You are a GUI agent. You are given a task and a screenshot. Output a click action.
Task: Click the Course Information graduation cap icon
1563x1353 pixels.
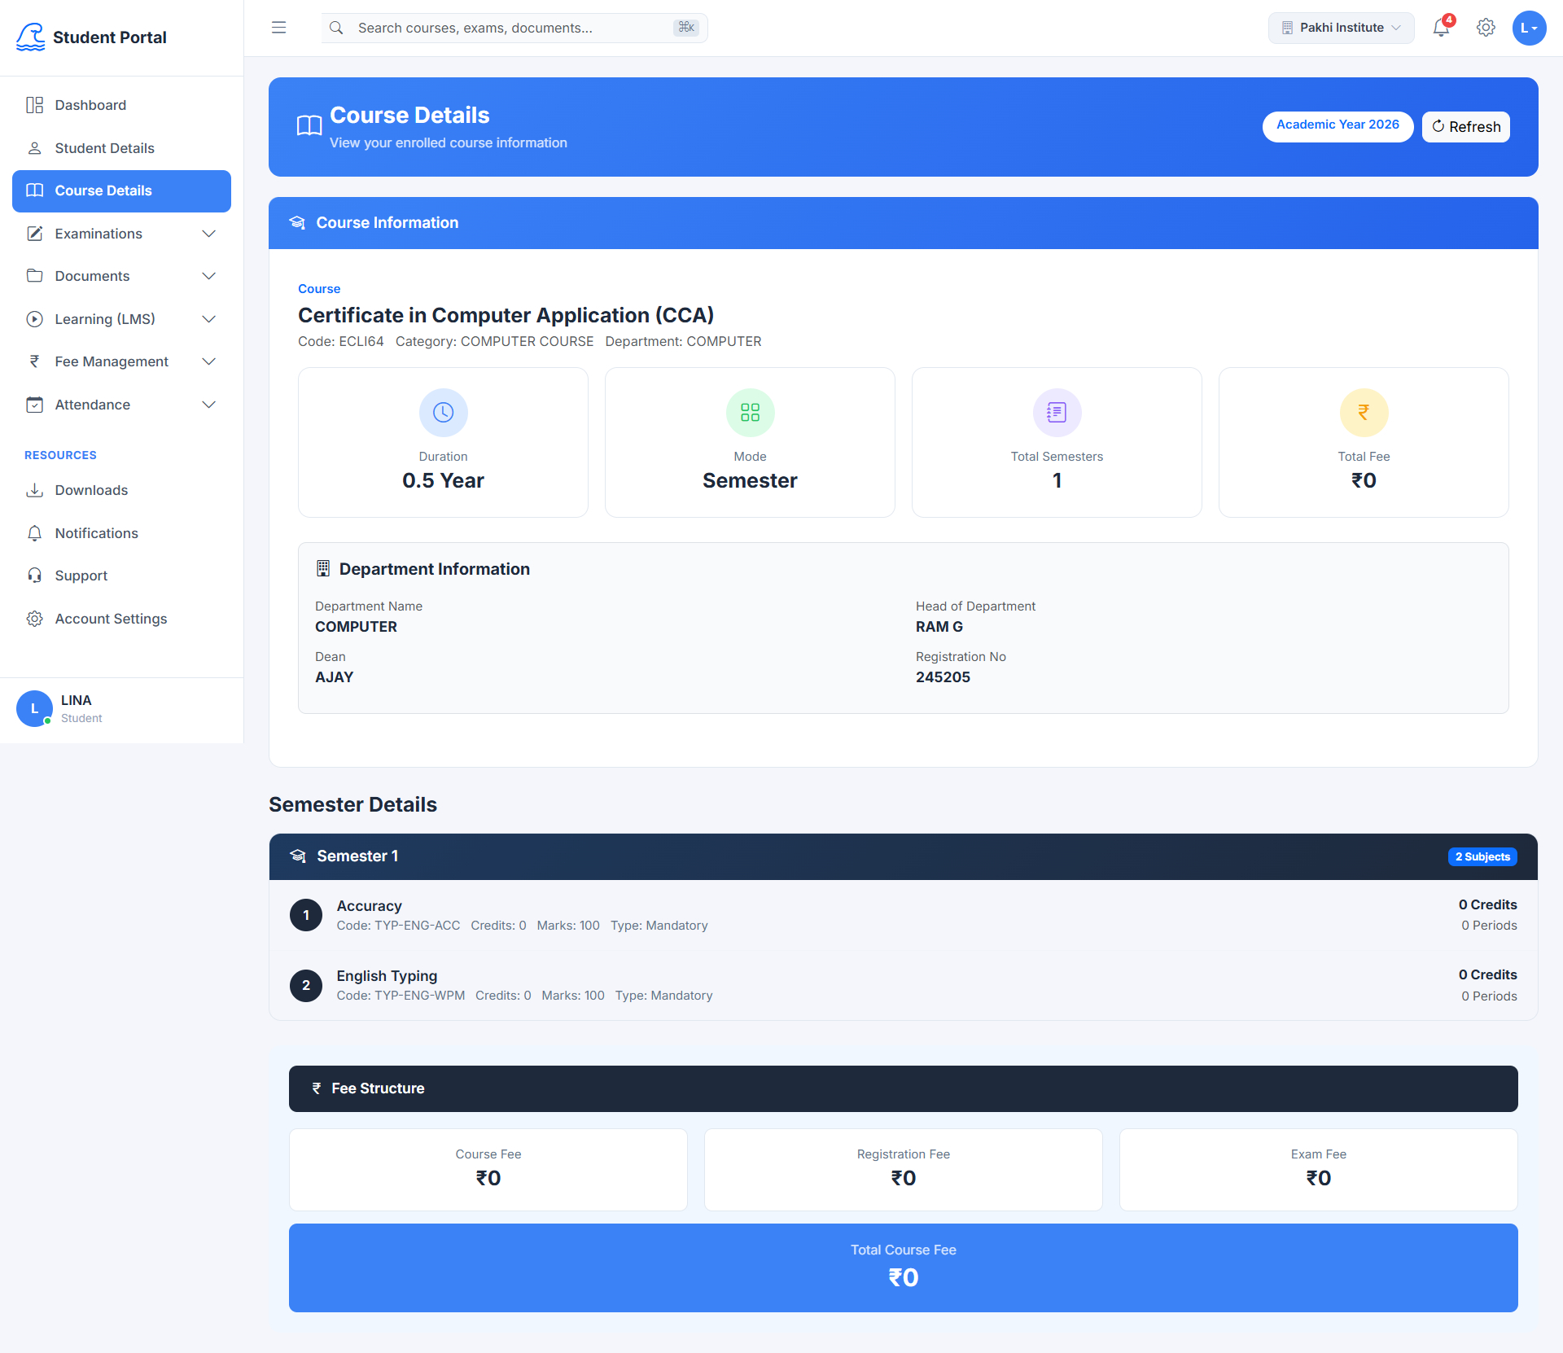(297, 222)
